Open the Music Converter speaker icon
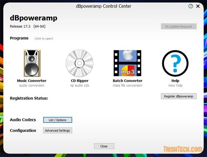The height and width of the screenshot is (157, 207). [x=32, y=63]
